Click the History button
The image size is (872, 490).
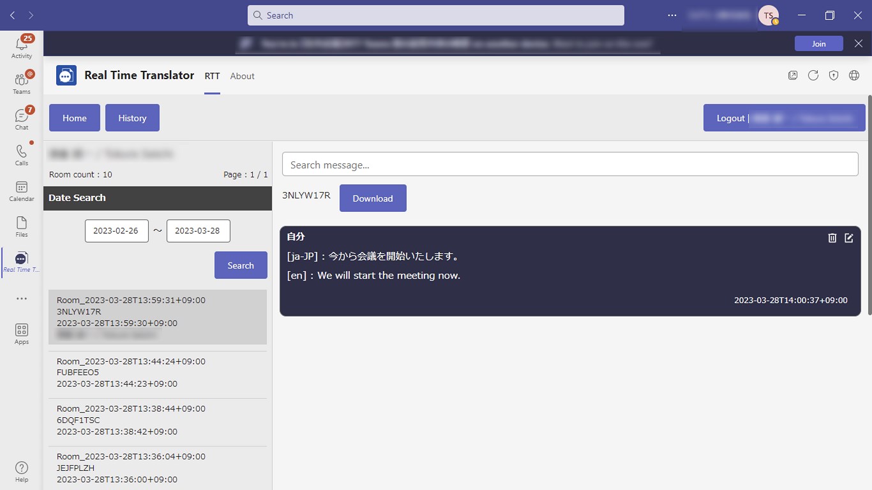132,118
